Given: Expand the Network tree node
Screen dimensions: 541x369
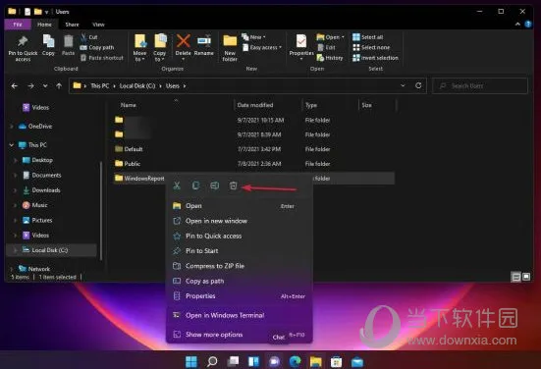Looking at the screenshot, I should click(x=12, y=269).
